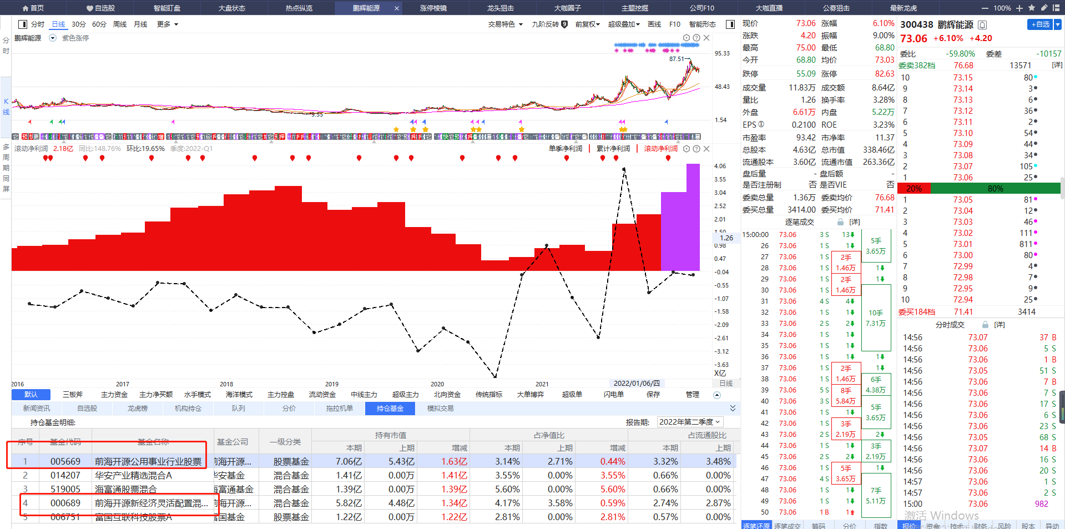Switch to 机构持仓 tab
The height and width of the screenshot is (529, 1065).
pyautogui.click(x=188, y=408)
